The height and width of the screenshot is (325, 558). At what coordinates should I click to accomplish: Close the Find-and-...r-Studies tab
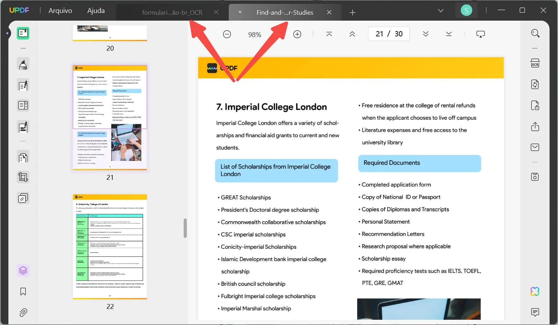[329, 12]
